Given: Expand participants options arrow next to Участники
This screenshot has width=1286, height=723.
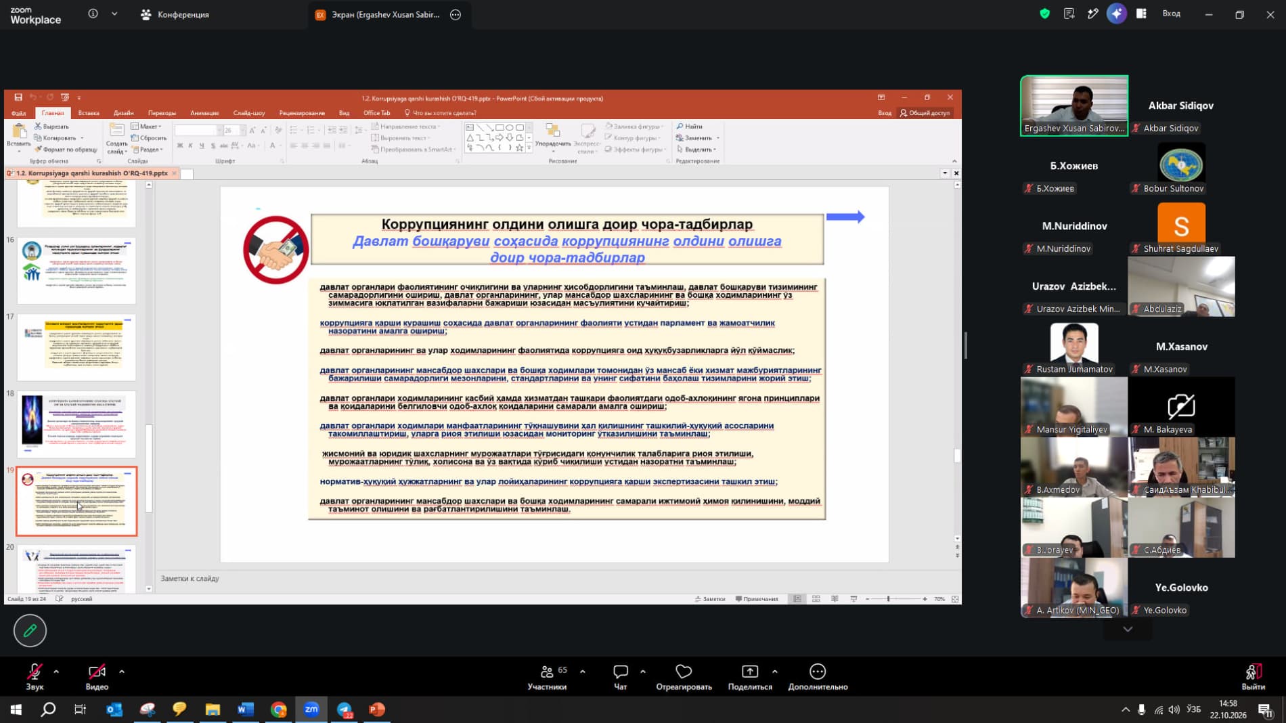Looking at the screenshot, I should [x=583, y=672].
